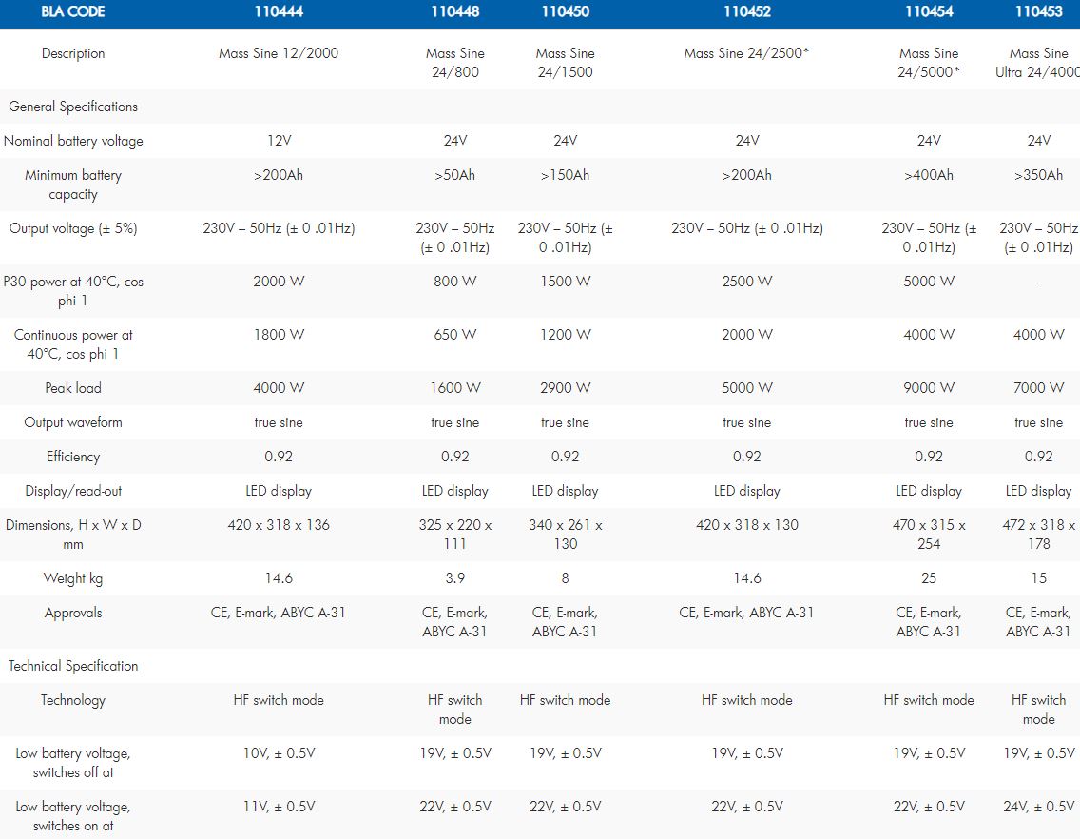Select the 110444 column header
Image resolution: width=1080 pixels, height=839 pixels.
click(x=279, y=12)
